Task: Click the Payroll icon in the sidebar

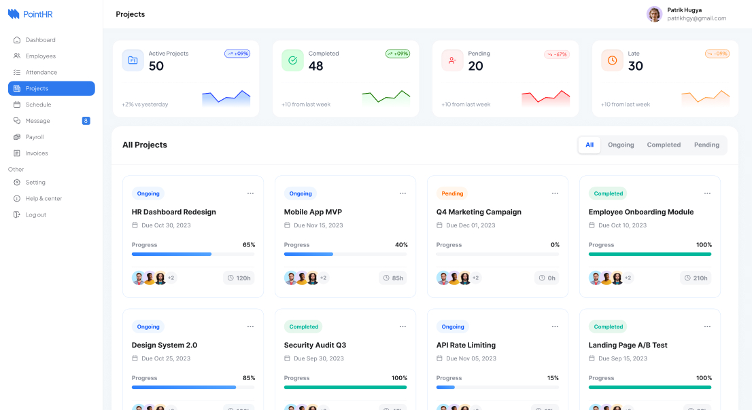Action: pos(17,137)
